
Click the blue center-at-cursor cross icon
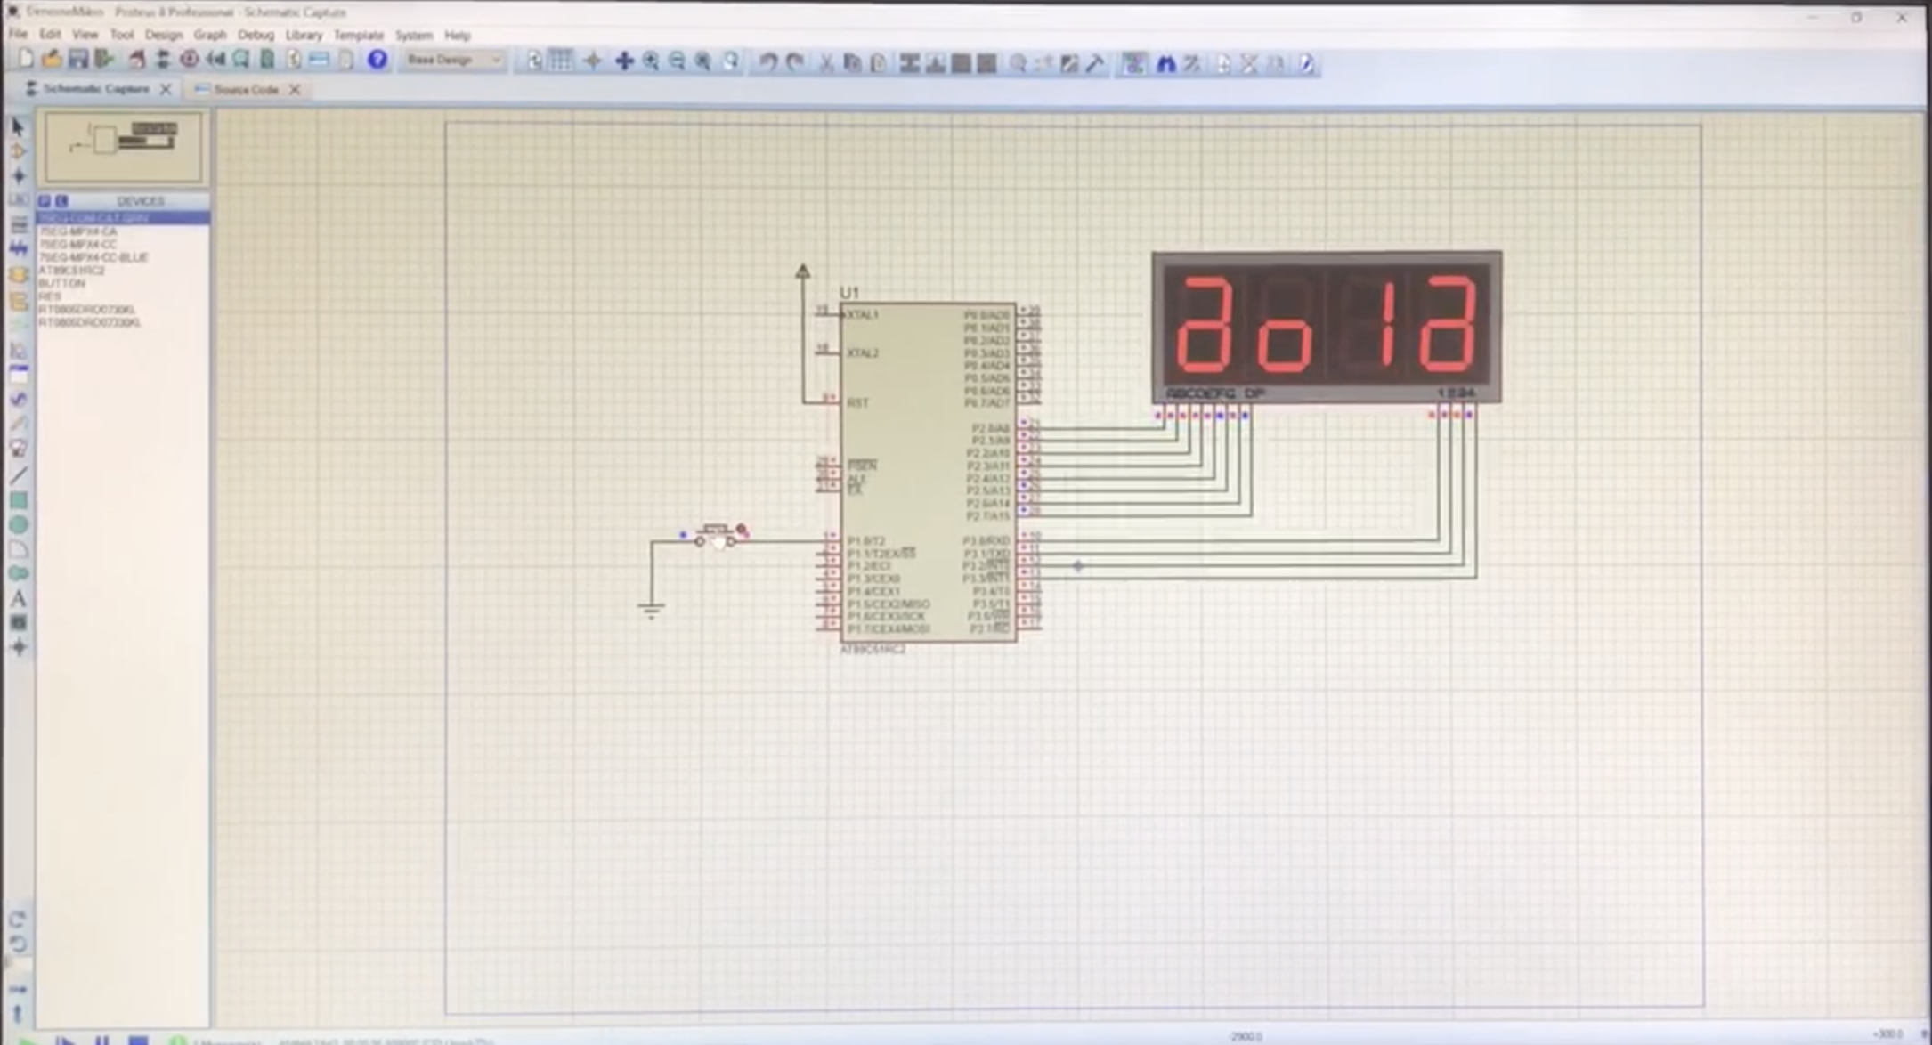(x=623, y=61)
